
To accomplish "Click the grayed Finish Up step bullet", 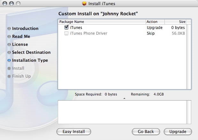I will [x=9, y=76].
